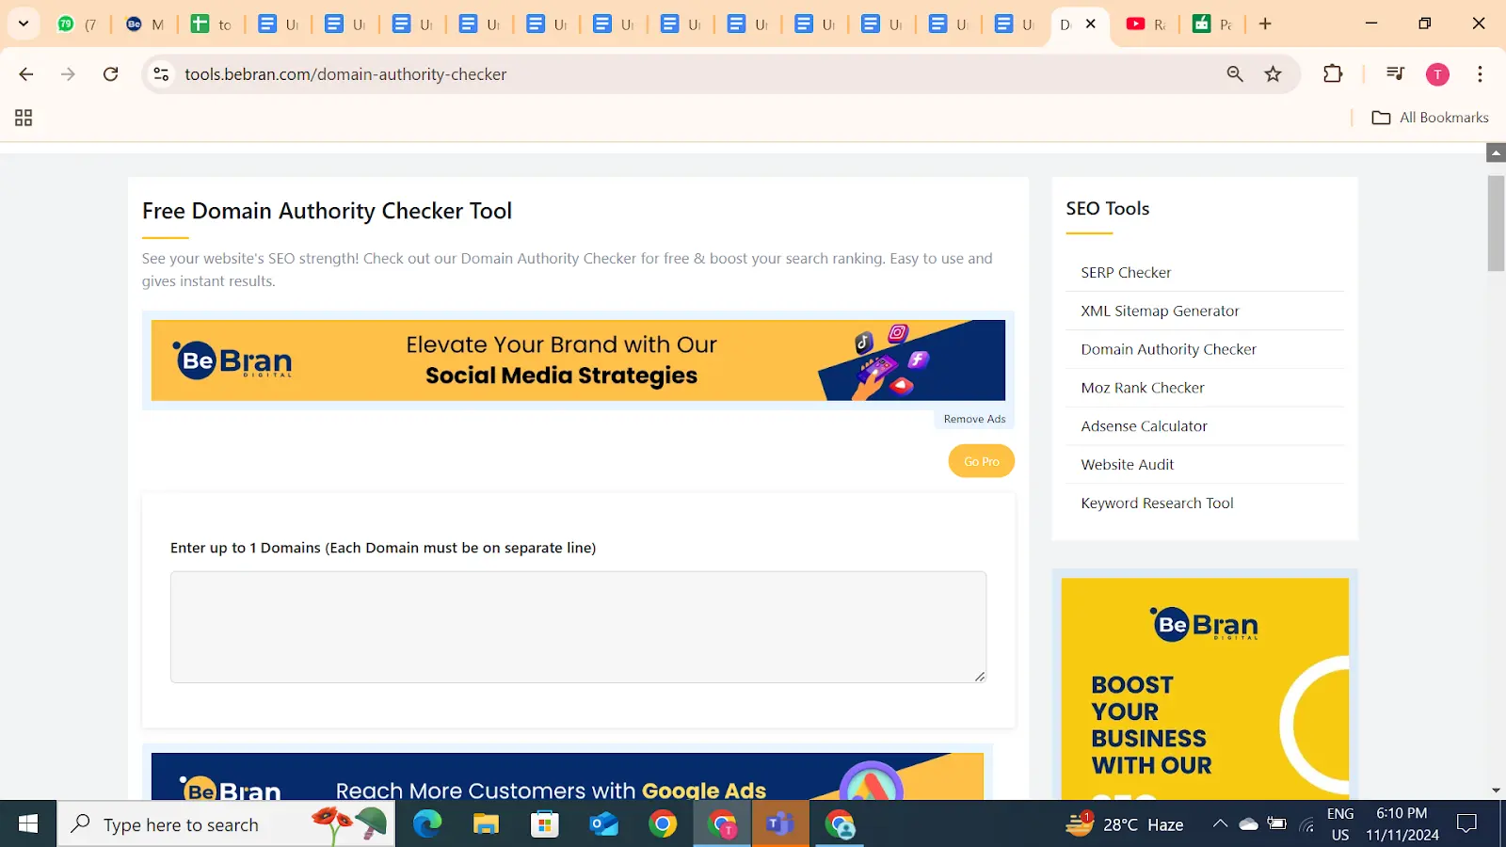Screen dimensions: 1506x847
Task: Open a new browser tab
Action: pos(1265,24)
